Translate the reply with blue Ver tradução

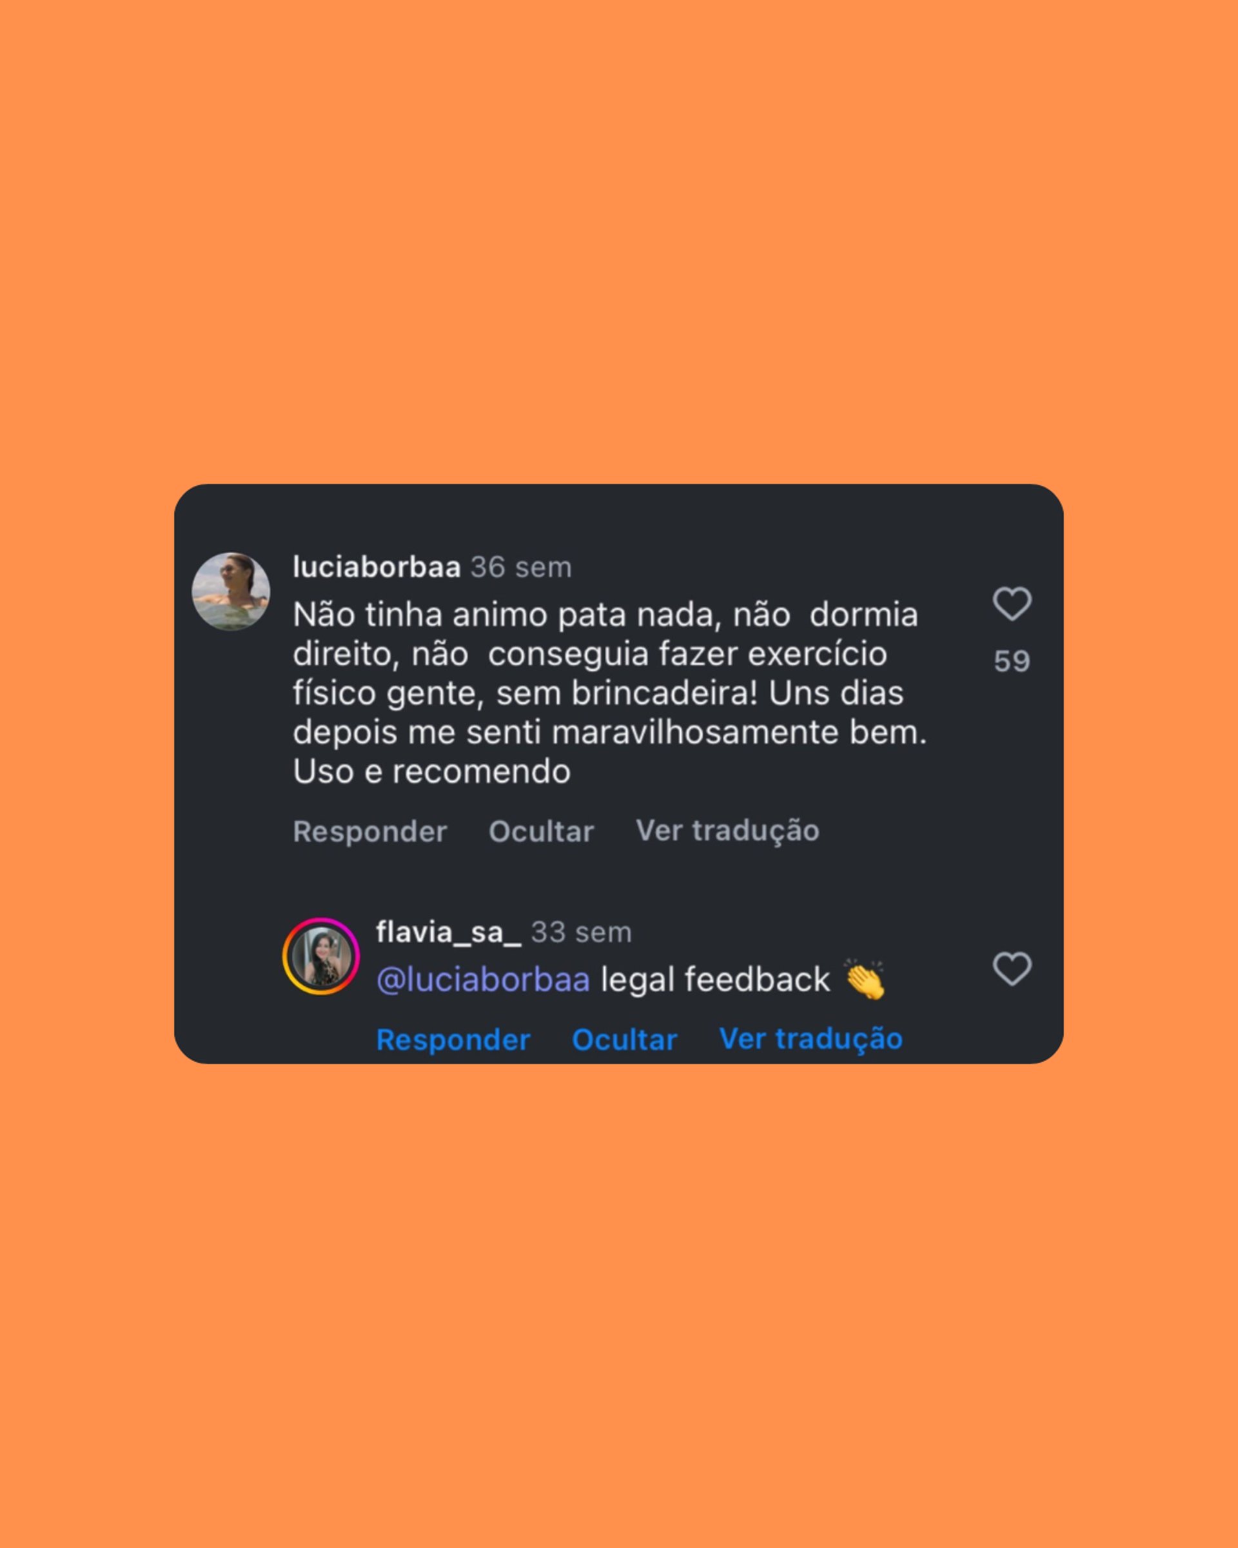coord(811,1039)
